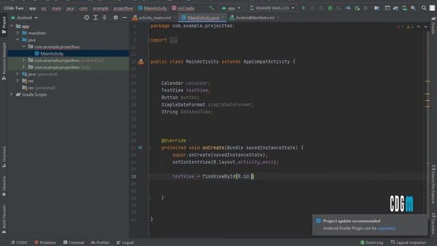Open the Gradle side panel
Viewport: 437px width, 246px height.
(434, 25)
